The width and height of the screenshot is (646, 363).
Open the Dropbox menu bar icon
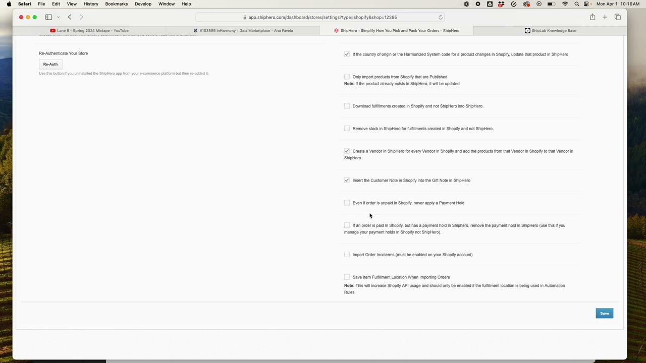(501, 4)
